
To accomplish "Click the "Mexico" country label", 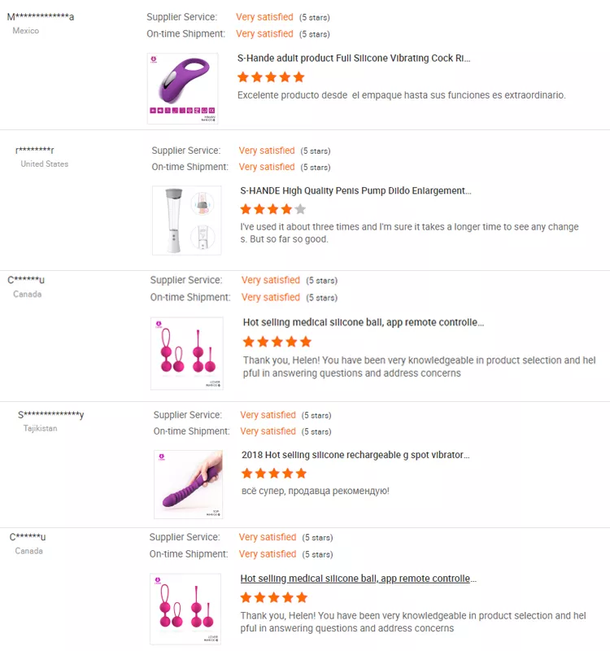I will coord(25,31).
